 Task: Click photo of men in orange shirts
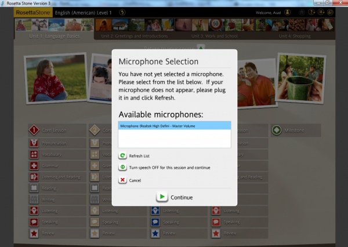[256, 83]
